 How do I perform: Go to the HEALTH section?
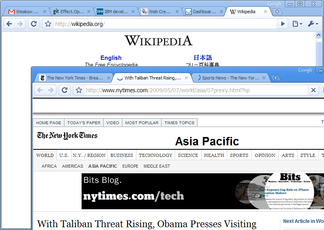click(214, 155)
